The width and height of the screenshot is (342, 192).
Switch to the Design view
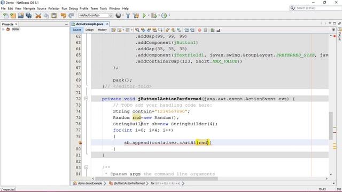[89, 30]
